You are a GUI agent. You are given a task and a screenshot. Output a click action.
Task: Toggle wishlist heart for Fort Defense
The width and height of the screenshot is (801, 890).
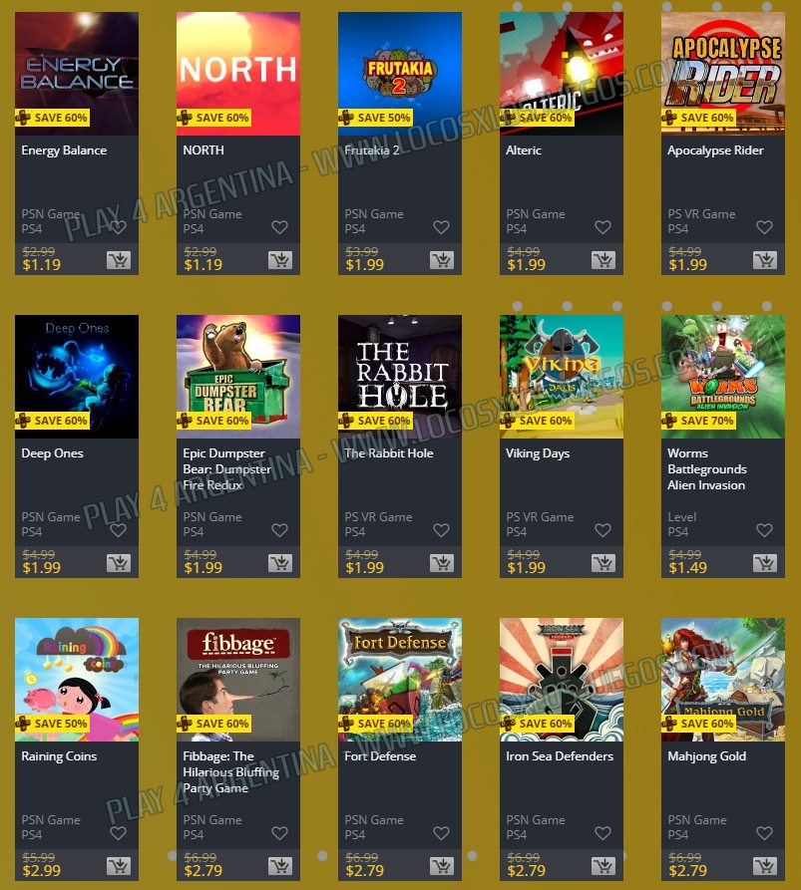pyautogui.click(x=442, y=834)
